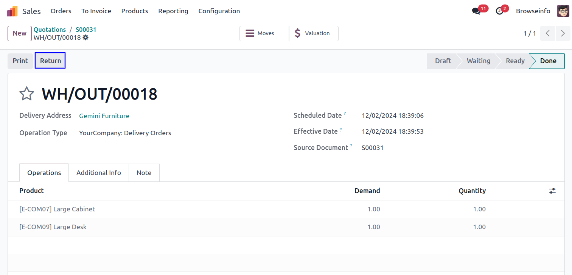Open the Moves smart button

pyautogui.click(x=264, y=33)
